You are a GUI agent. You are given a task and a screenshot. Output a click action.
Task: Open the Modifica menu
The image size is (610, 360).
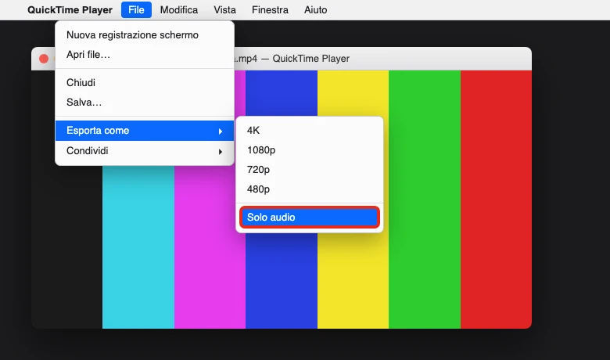click(x=179, y=9)
